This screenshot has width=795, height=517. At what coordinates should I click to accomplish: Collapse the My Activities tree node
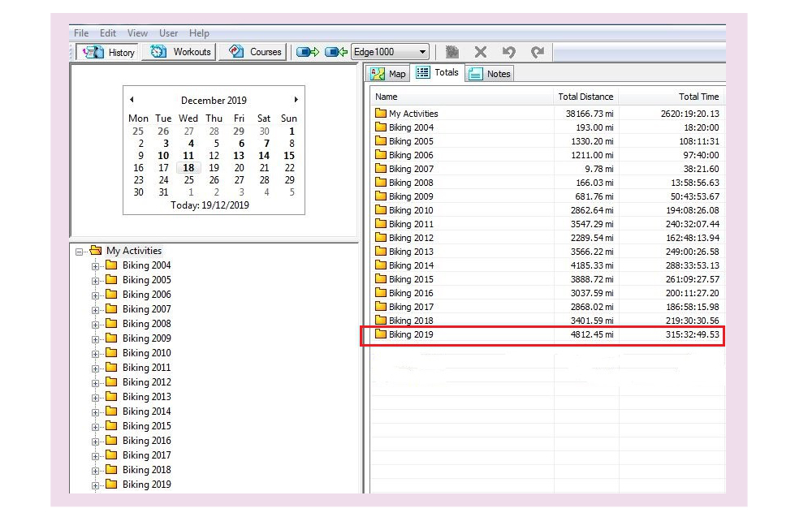(80, 252)
